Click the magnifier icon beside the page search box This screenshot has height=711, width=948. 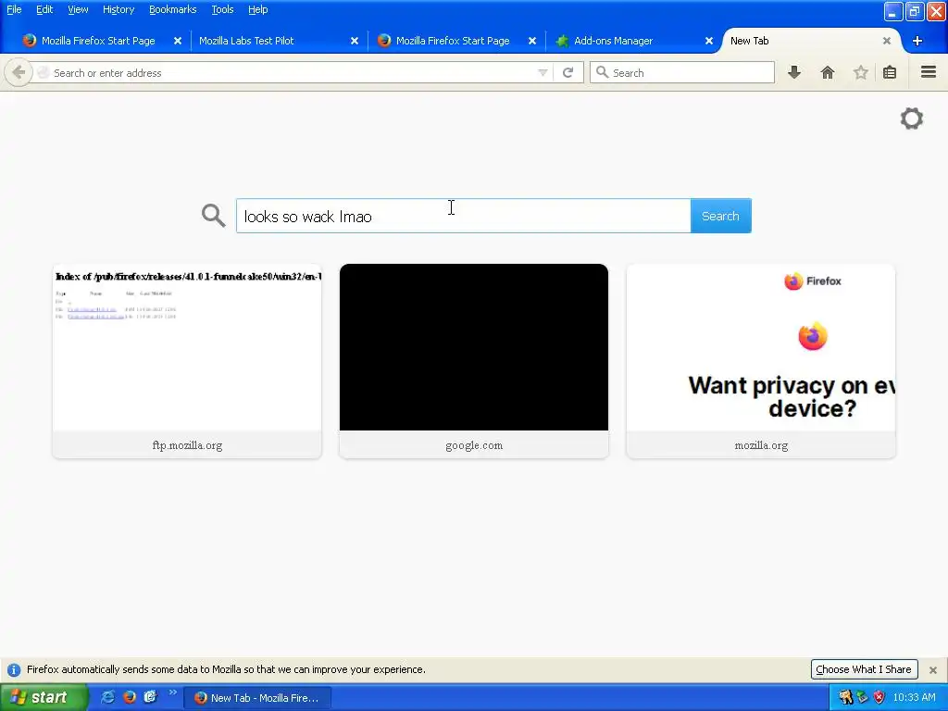click(214, 215)
